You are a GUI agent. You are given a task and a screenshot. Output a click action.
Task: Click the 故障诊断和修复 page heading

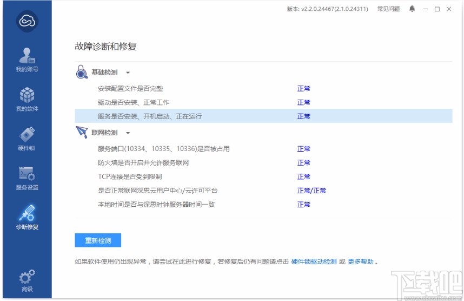(105, 46)
